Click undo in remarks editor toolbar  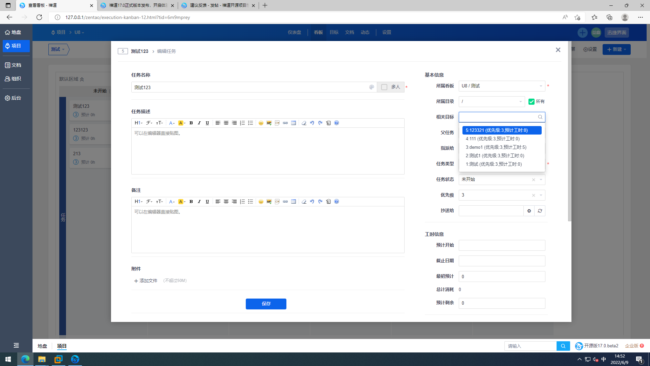tap(312, 202)
